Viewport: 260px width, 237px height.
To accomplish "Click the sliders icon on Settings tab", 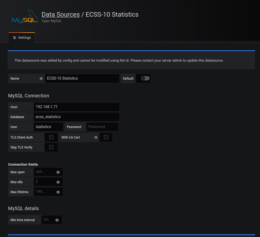I will [x=15, y=38].
